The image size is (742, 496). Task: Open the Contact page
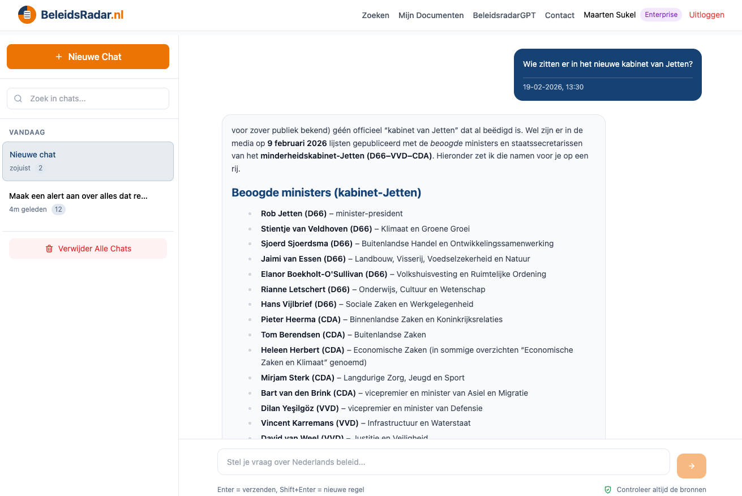[559, 15]
